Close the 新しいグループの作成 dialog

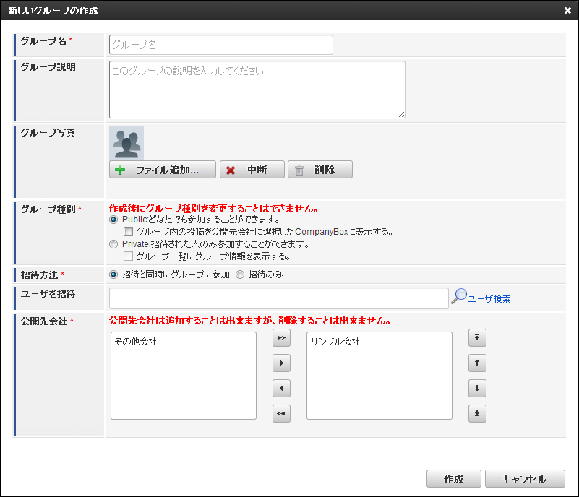coord(567,10)
